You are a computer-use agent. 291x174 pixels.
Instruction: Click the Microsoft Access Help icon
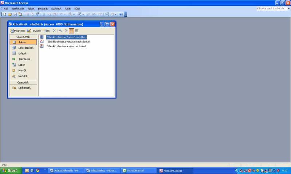click(121, 14)
